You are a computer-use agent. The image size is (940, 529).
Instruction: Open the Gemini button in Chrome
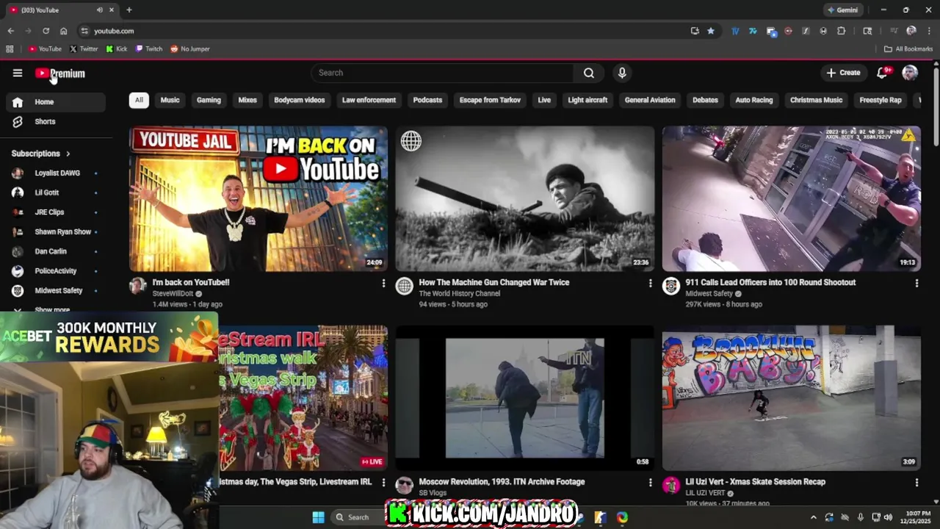[x=842, y=10]
